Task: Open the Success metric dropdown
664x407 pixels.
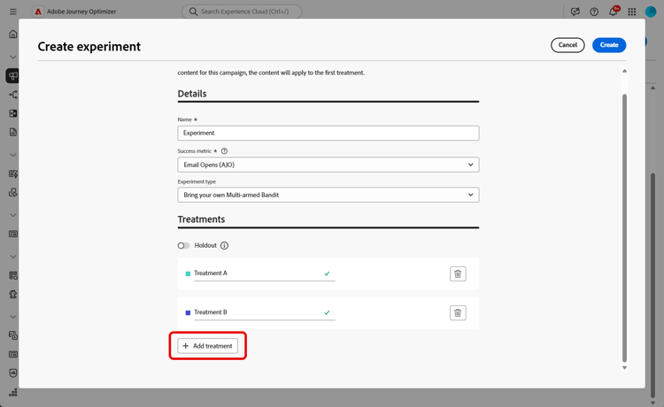Action: point(328,165)
